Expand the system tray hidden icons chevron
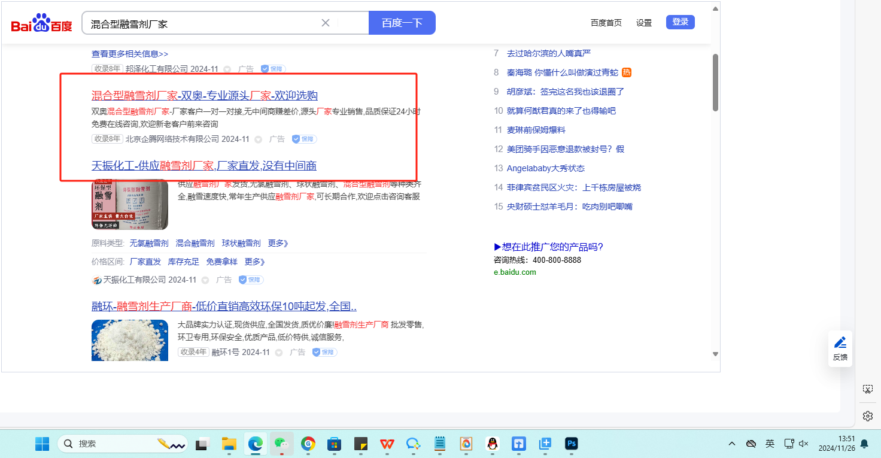The image size is (881, 458). tap(731, 444)
